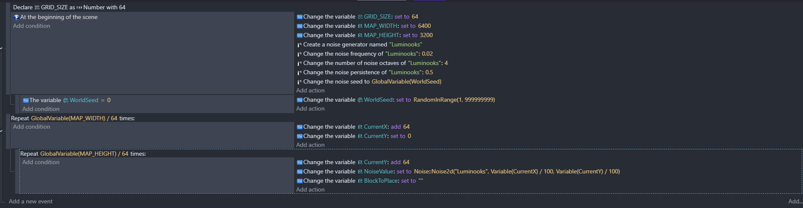Collapse the "At the beginning of the scene" event
Image resolution: width=803 pixels, height=208 pixels.
(2, 49)
